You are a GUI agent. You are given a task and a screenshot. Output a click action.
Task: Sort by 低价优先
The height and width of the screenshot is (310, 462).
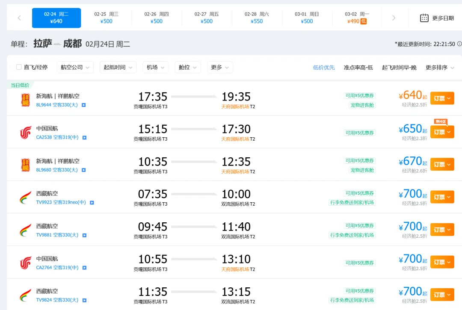(x=324, y=68)
